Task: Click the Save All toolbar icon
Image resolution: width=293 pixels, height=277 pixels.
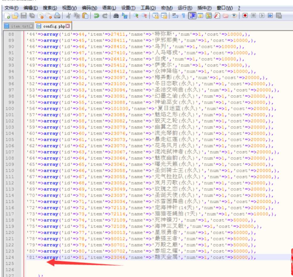Action: point(32,16)
